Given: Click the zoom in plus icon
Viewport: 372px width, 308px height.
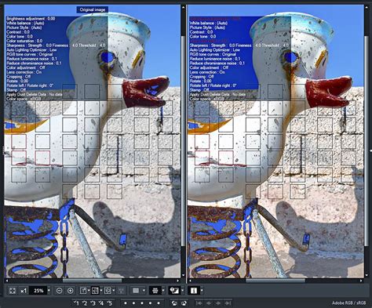Looking at the screenshot, I should 70,291.
